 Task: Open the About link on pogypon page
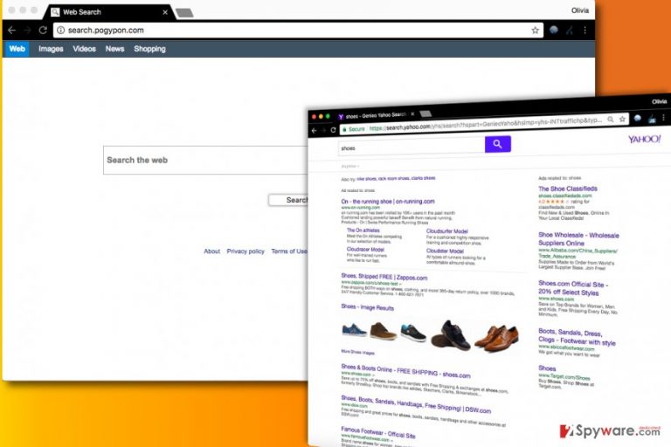point(211,251)
